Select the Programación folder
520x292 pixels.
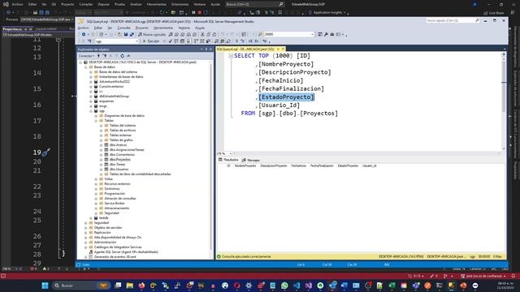[115, 194]
